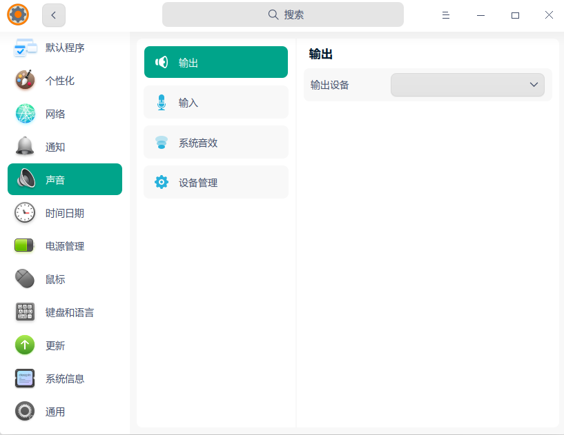Open 更新 label
Screen dimensions: 564x435
(x=55, y=345)
